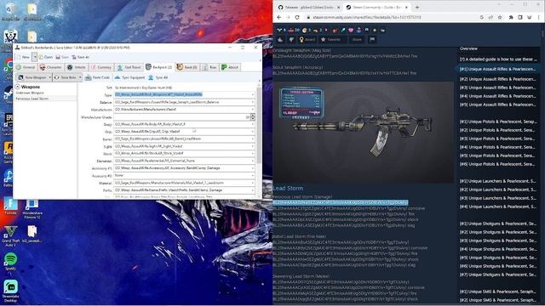This screenshot has height=306, width=545.
Task: Switch to the Fast Travel tab
Action: tap(129, 67)
